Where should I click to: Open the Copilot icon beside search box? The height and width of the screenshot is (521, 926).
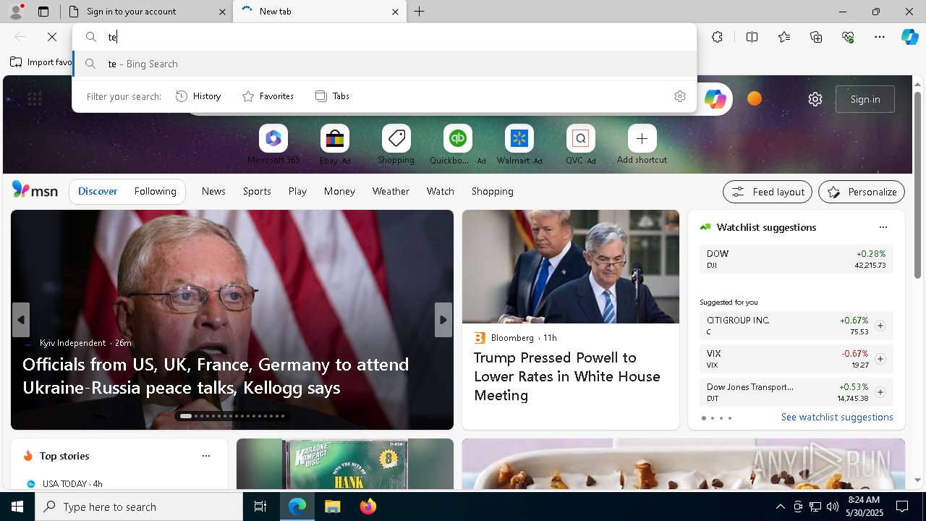click(715, 99)
